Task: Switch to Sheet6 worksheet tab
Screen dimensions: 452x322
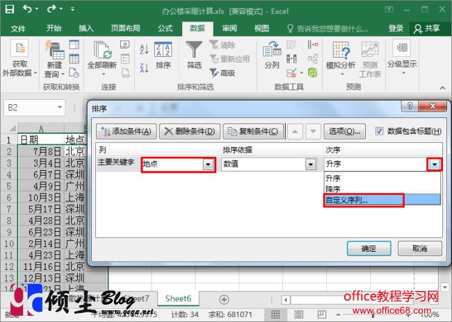Action: (178, 298)
